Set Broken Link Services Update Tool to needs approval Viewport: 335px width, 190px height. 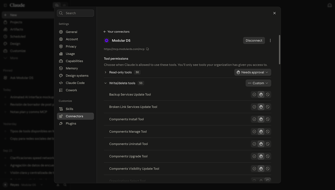click(261, 107)
